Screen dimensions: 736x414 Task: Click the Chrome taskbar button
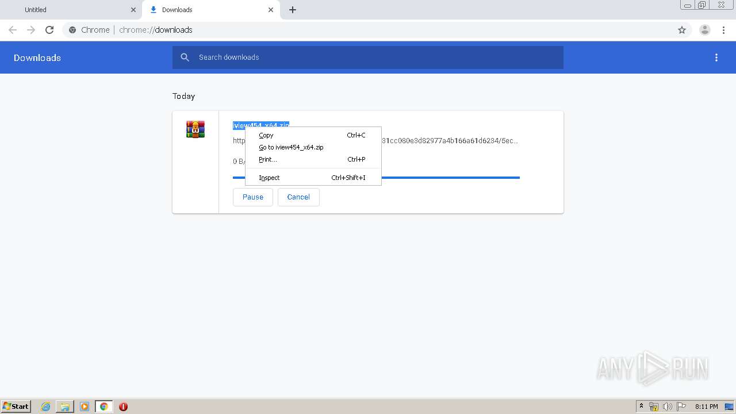point(103,407)
